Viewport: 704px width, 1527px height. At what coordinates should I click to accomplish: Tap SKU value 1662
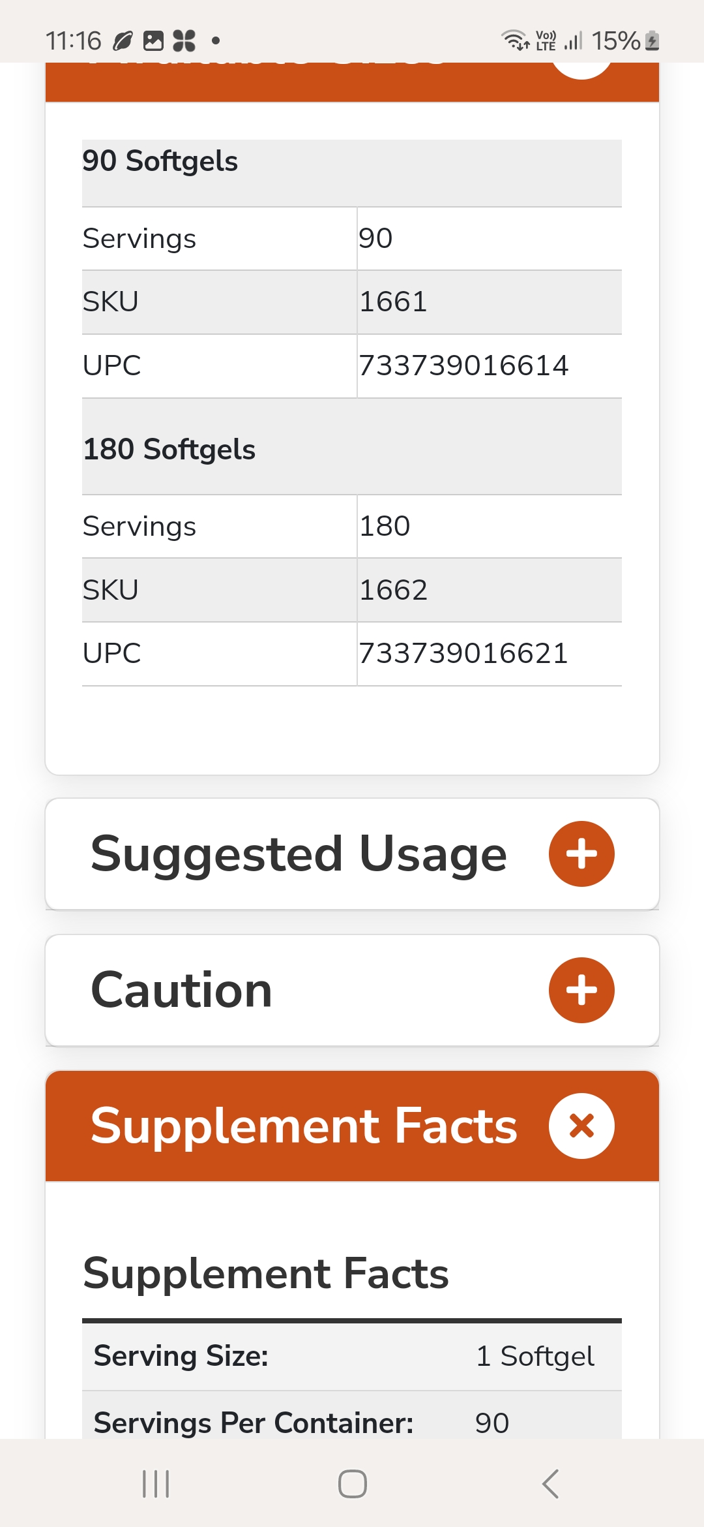(x=393, y=590)
